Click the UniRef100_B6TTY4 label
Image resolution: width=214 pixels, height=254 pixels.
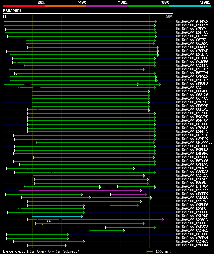192,73
